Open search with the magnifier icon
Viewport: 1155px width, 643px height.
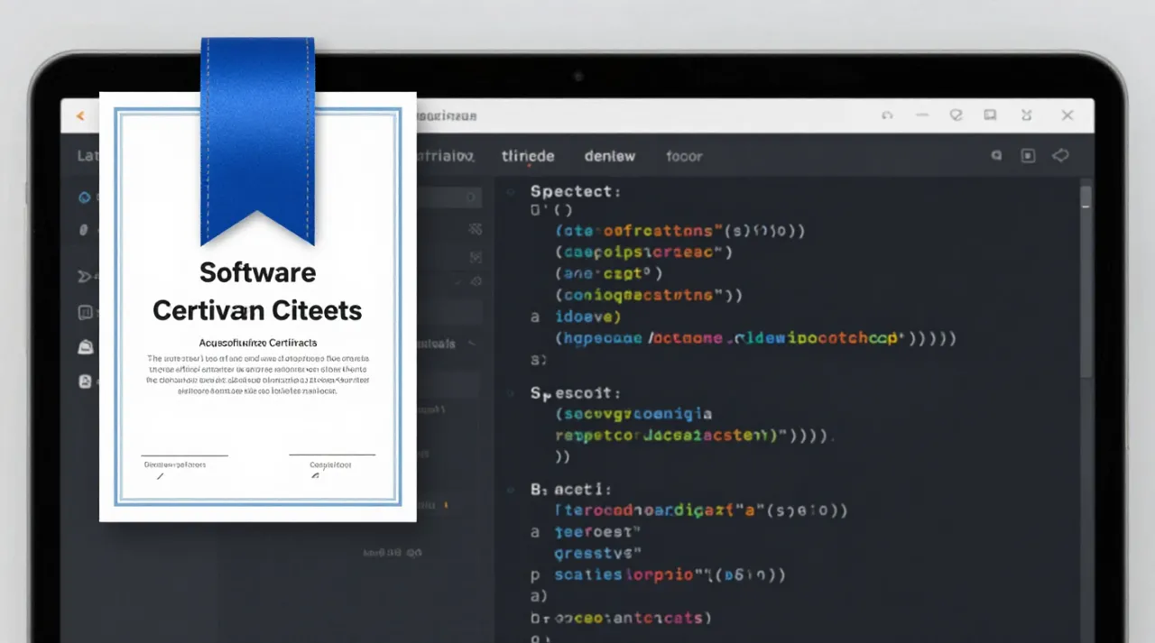[x=997, y=155]
